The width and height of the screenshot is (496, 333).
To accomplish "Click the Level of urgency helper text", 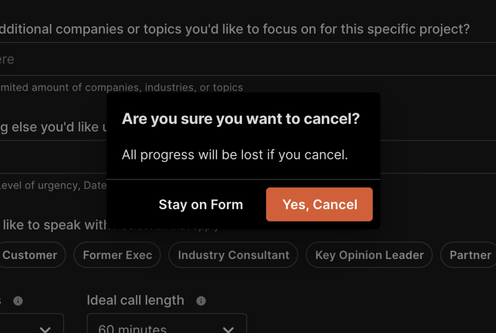I will (x=53, y=185).
